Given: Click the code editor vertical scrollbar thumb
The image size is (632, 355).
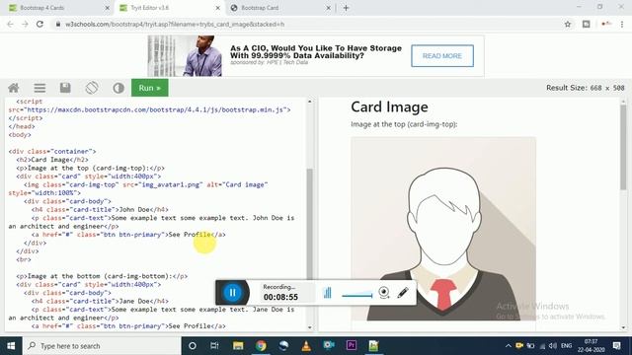Looking at the screenshot, I should tap(309, 224).
